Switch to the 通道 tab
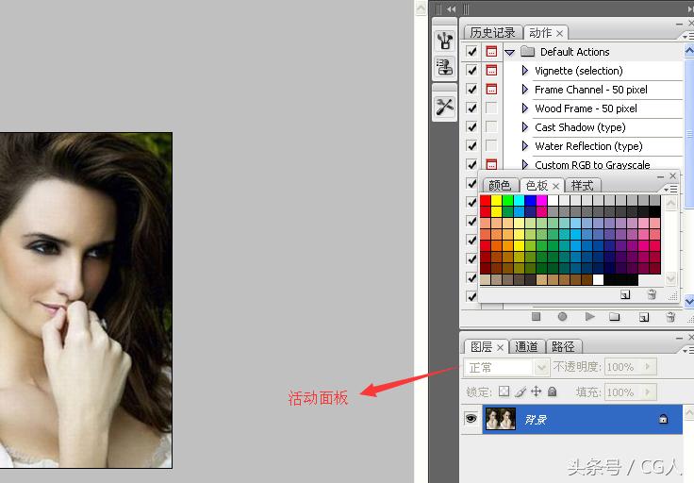Viewport: 694px width, 483px height. [526, 346]
